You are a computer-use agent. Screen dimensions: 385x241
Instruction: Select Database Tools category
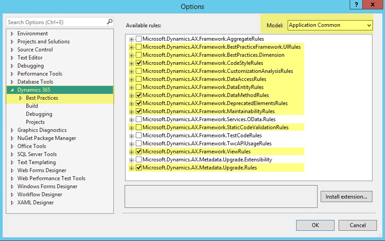click(35, 82)
